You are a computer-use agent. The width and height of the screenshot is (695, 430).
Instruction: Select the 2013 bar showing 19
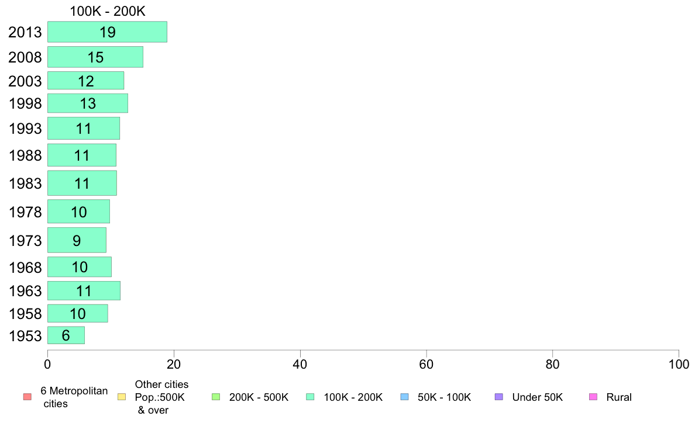click(x=107, y=32)
